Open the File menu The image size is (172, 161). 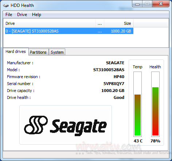[9, 15]
